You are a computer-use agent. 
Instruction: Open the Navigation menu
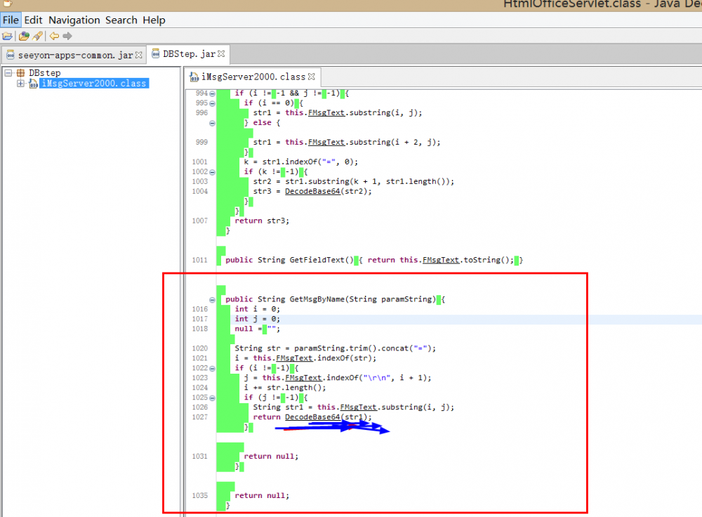(74, 20)
